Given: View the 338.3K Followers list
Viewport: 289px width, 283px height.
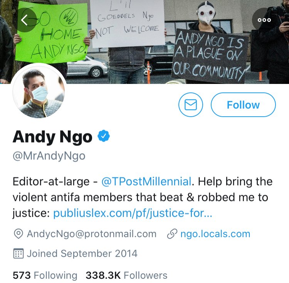Looking at the screenshot, I should tap(126, 275).
